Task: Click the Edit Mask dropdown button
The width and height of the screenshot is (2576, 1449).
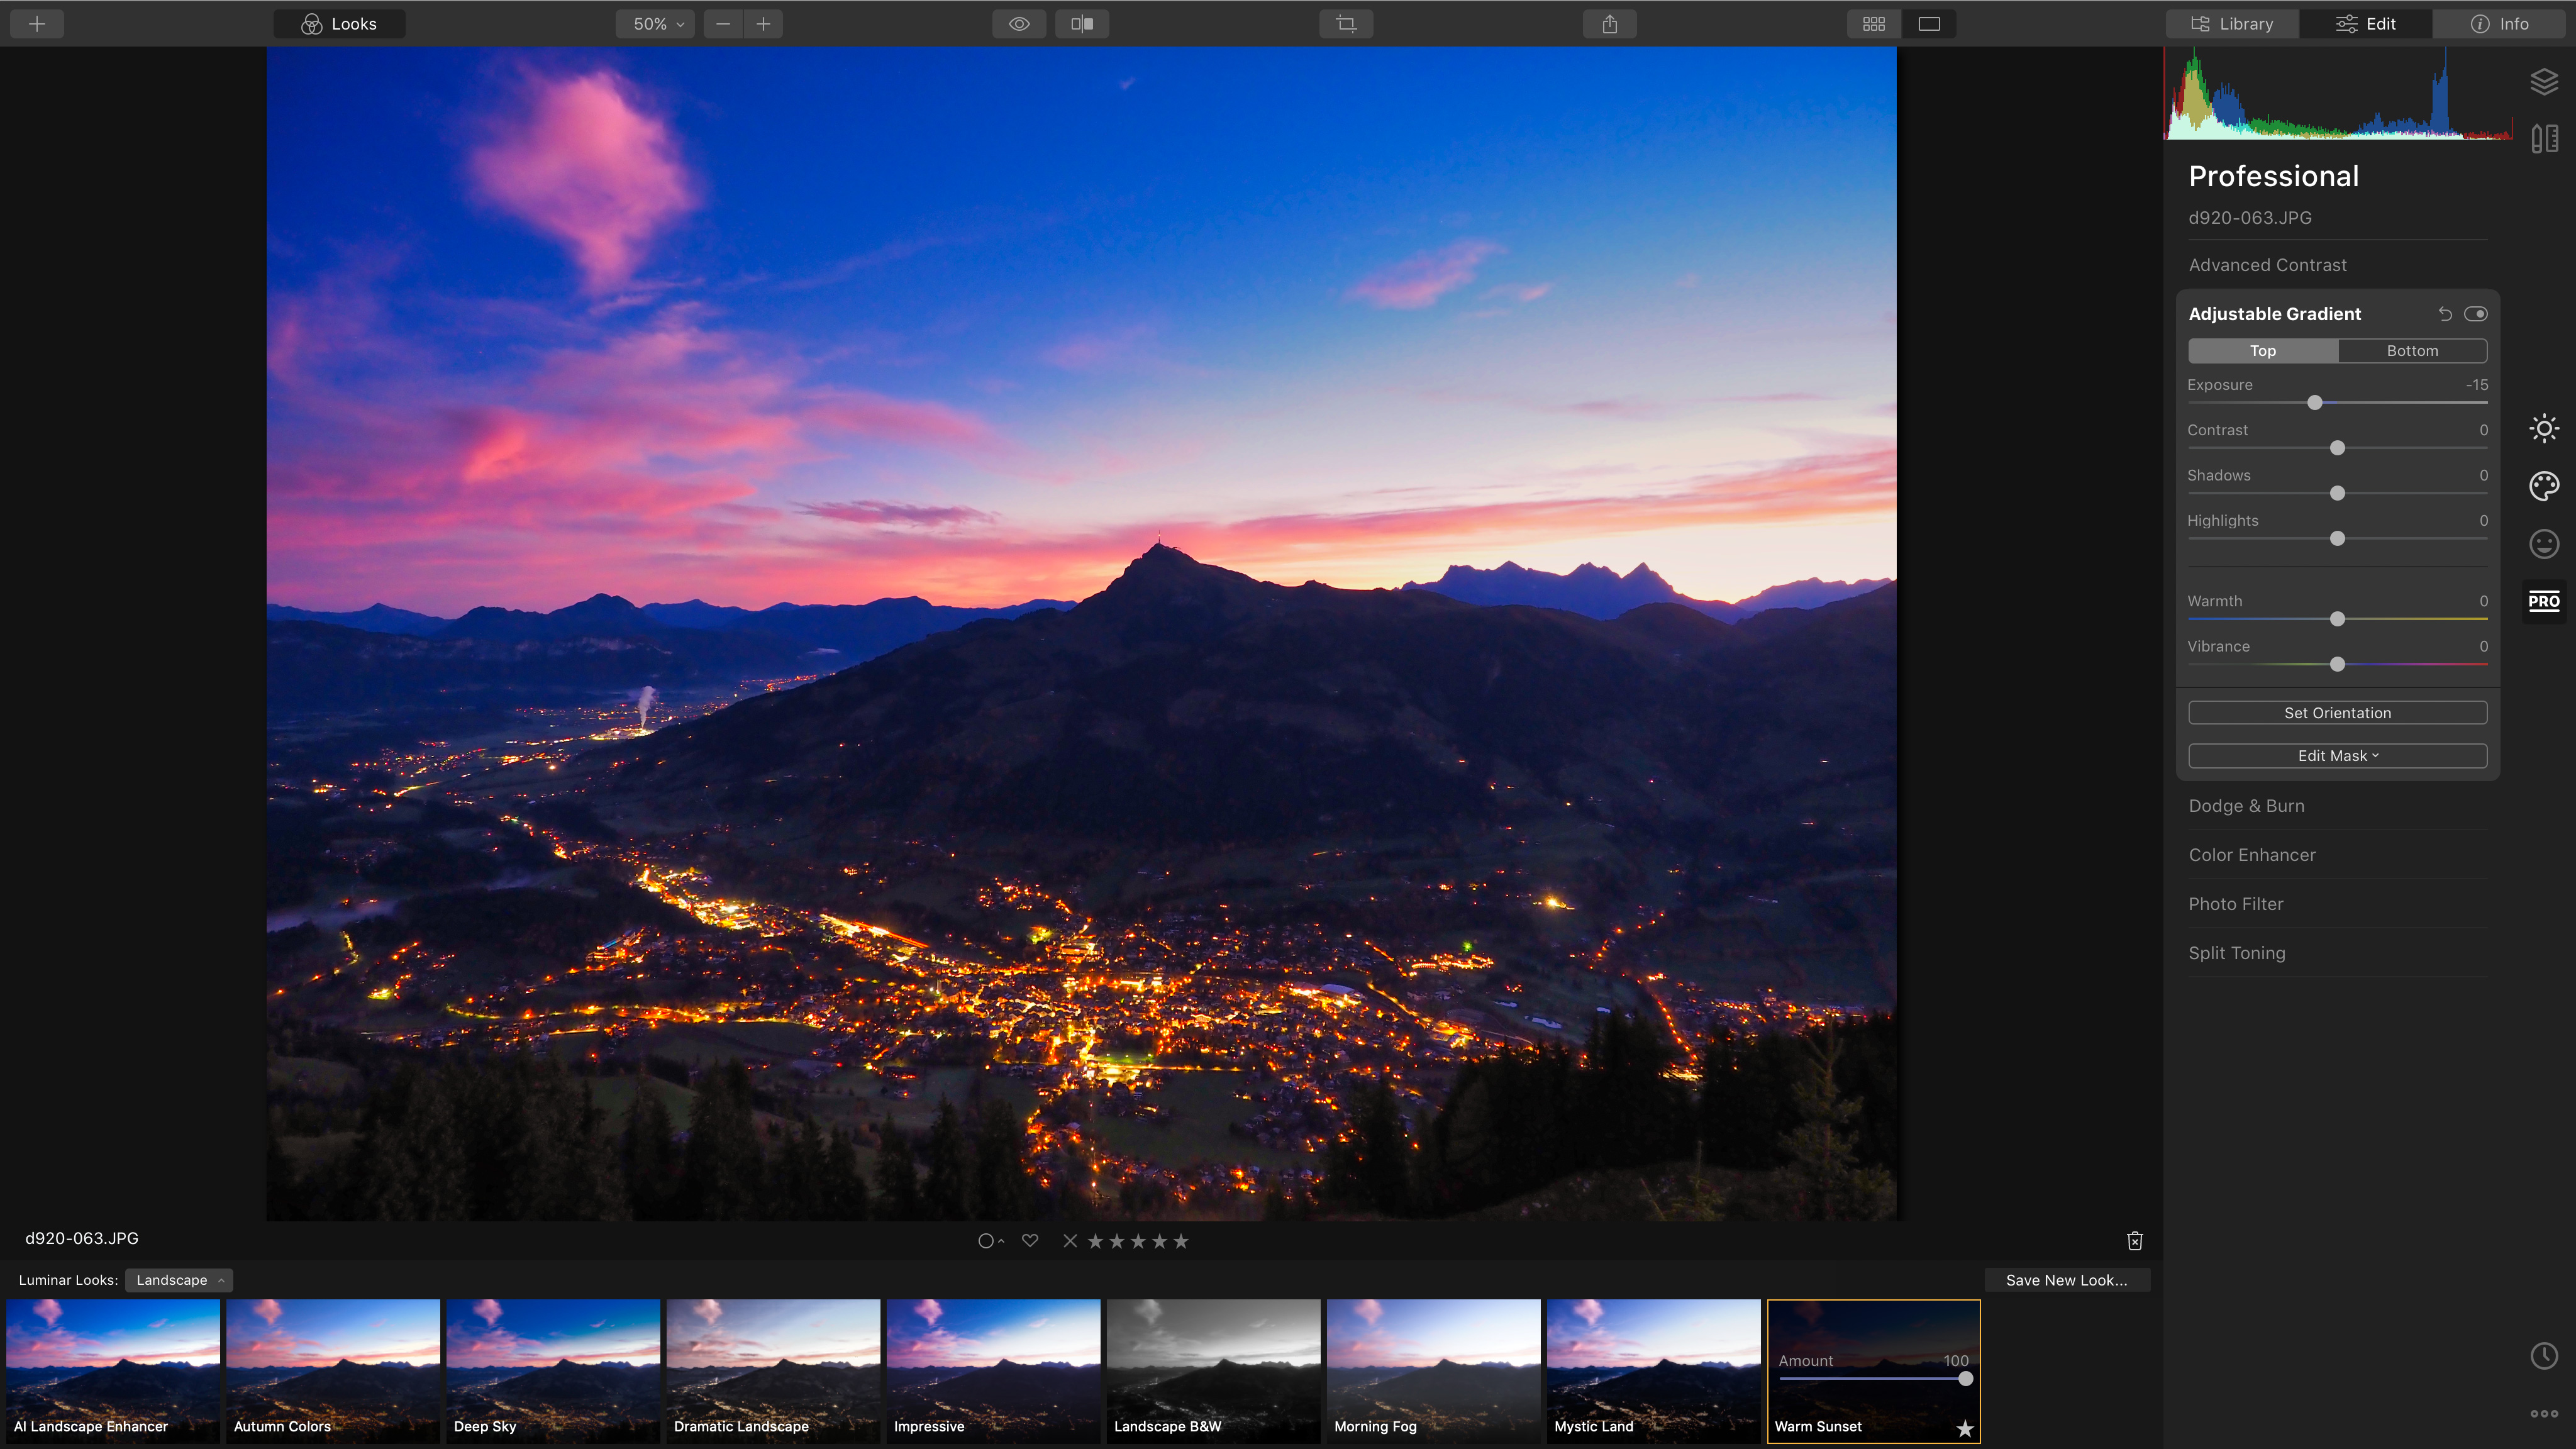Action: pyautogui.click(x=2337, y=755)
